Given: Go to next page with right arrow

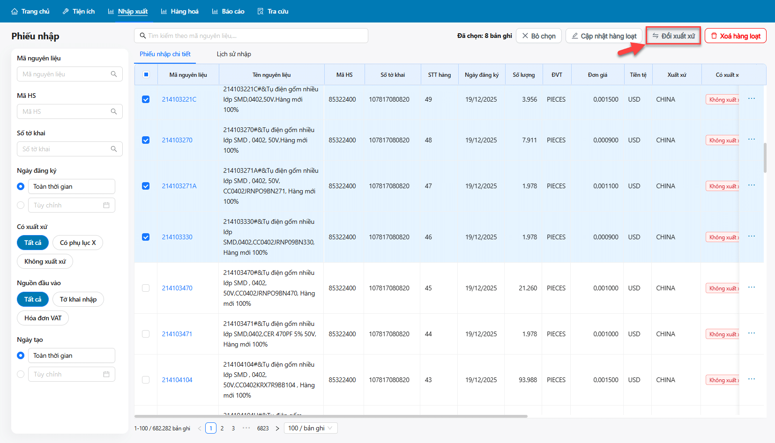Looking at the screenshot, I should [277, 428].
